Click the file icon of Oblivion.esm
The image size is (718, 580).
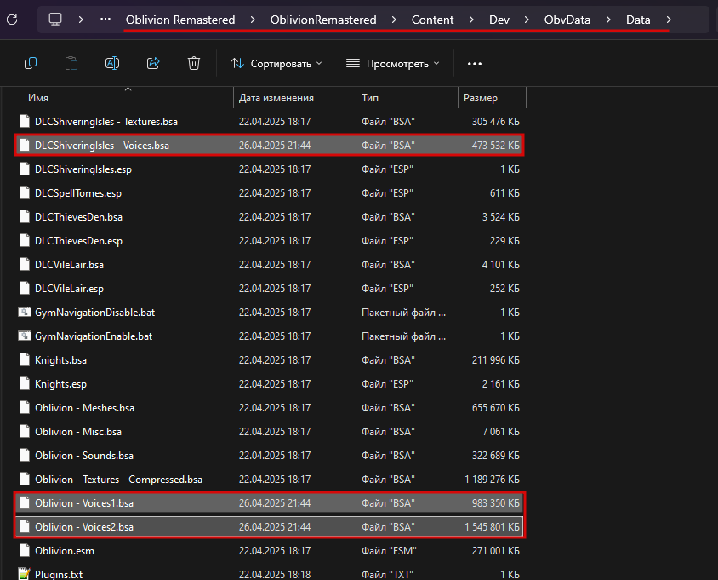(25, 551)
